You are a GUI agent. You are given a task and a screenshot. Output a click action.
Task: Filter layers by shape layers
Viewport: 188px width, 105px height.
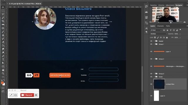click(x=174, y=30)
